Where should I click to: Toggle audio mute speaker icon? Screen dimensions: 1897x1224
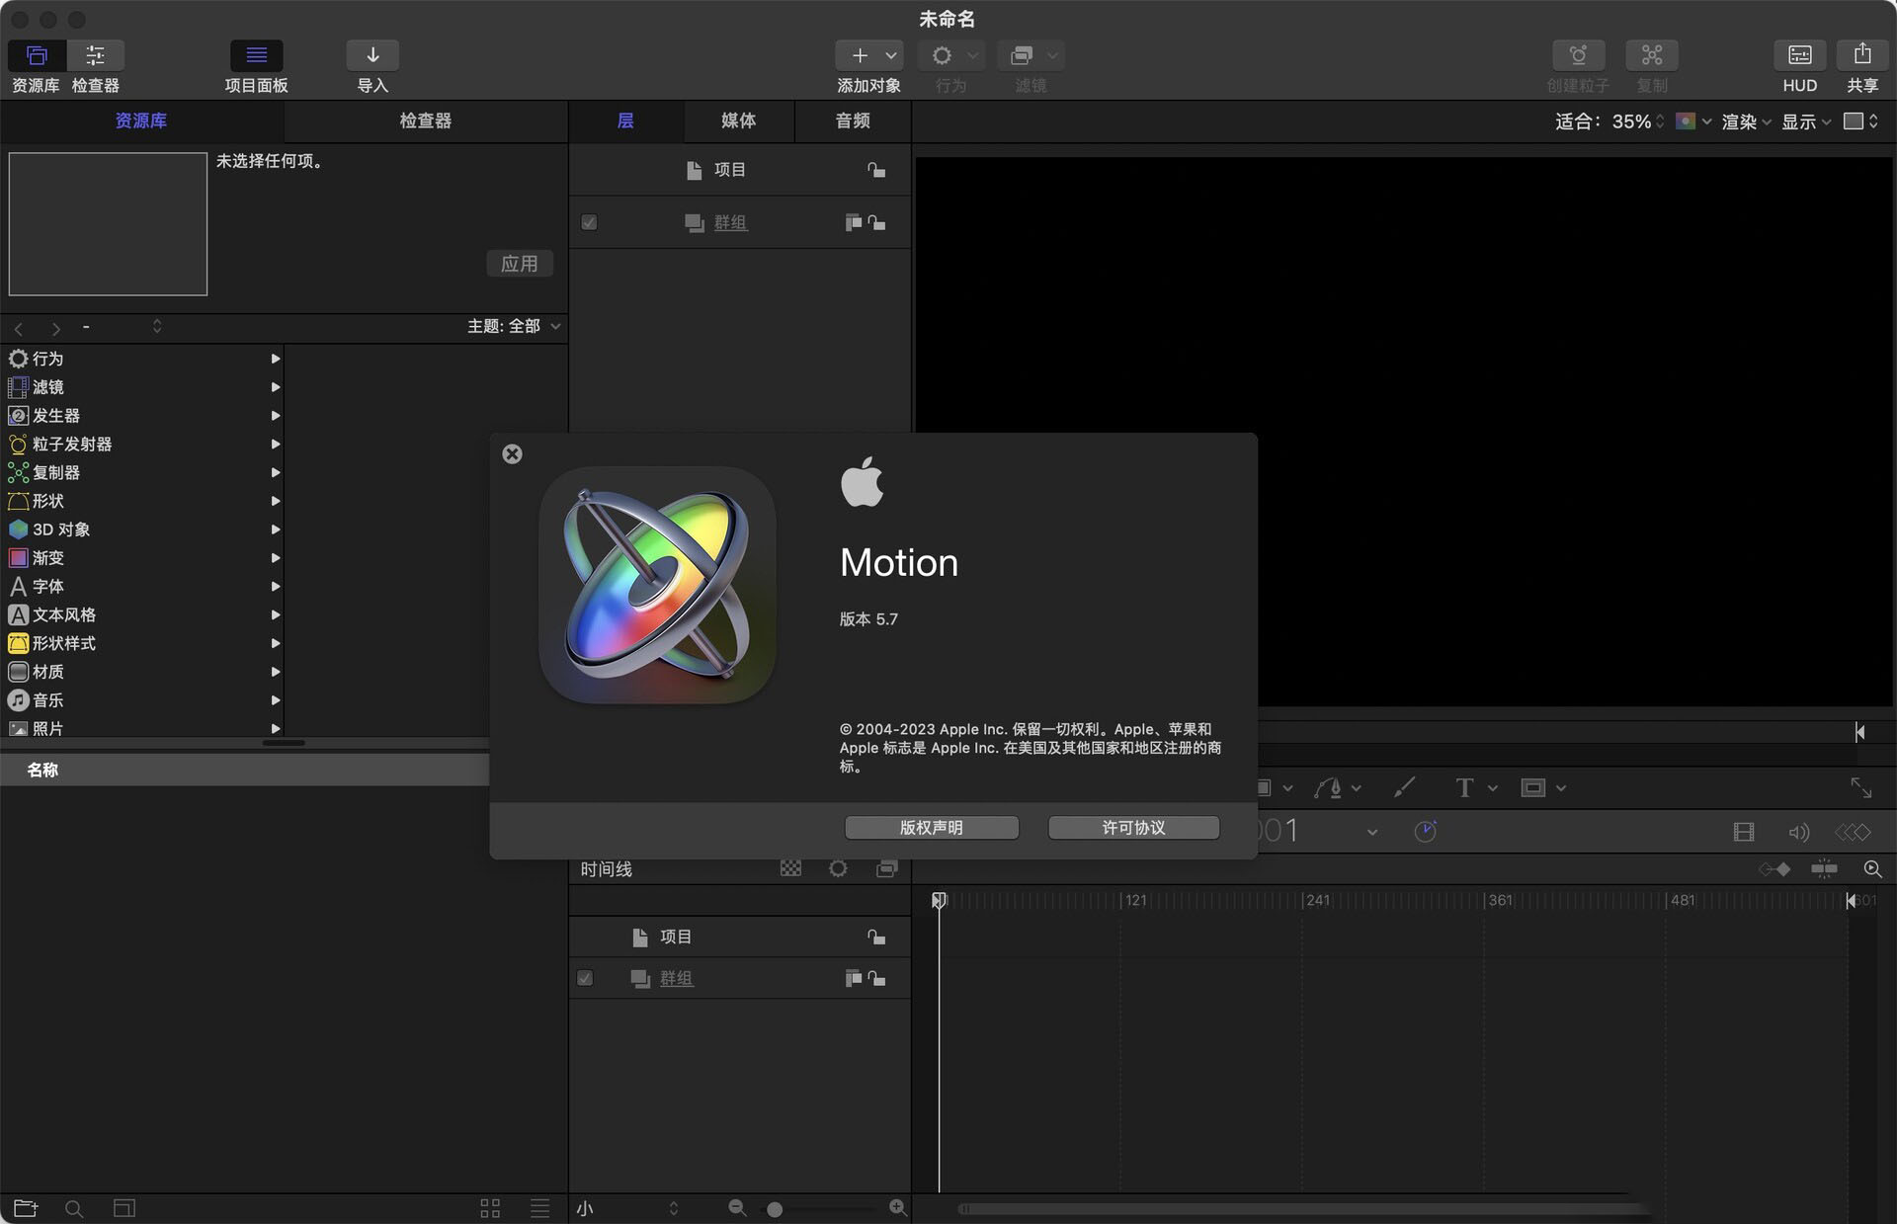[x=1798, y=832]
